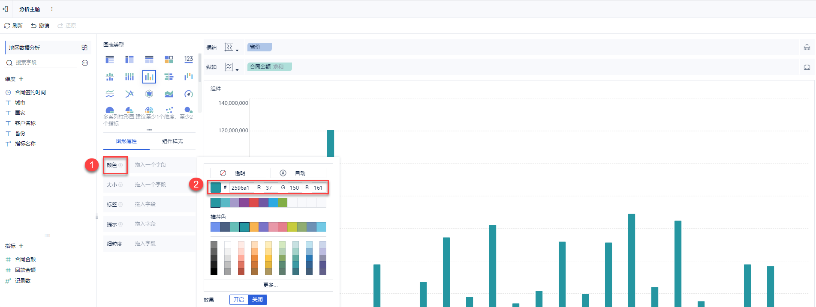Screen dimensions: 816x307
Task: Open the table switch icon beside 地区数据分析
Action: (84, 48)
